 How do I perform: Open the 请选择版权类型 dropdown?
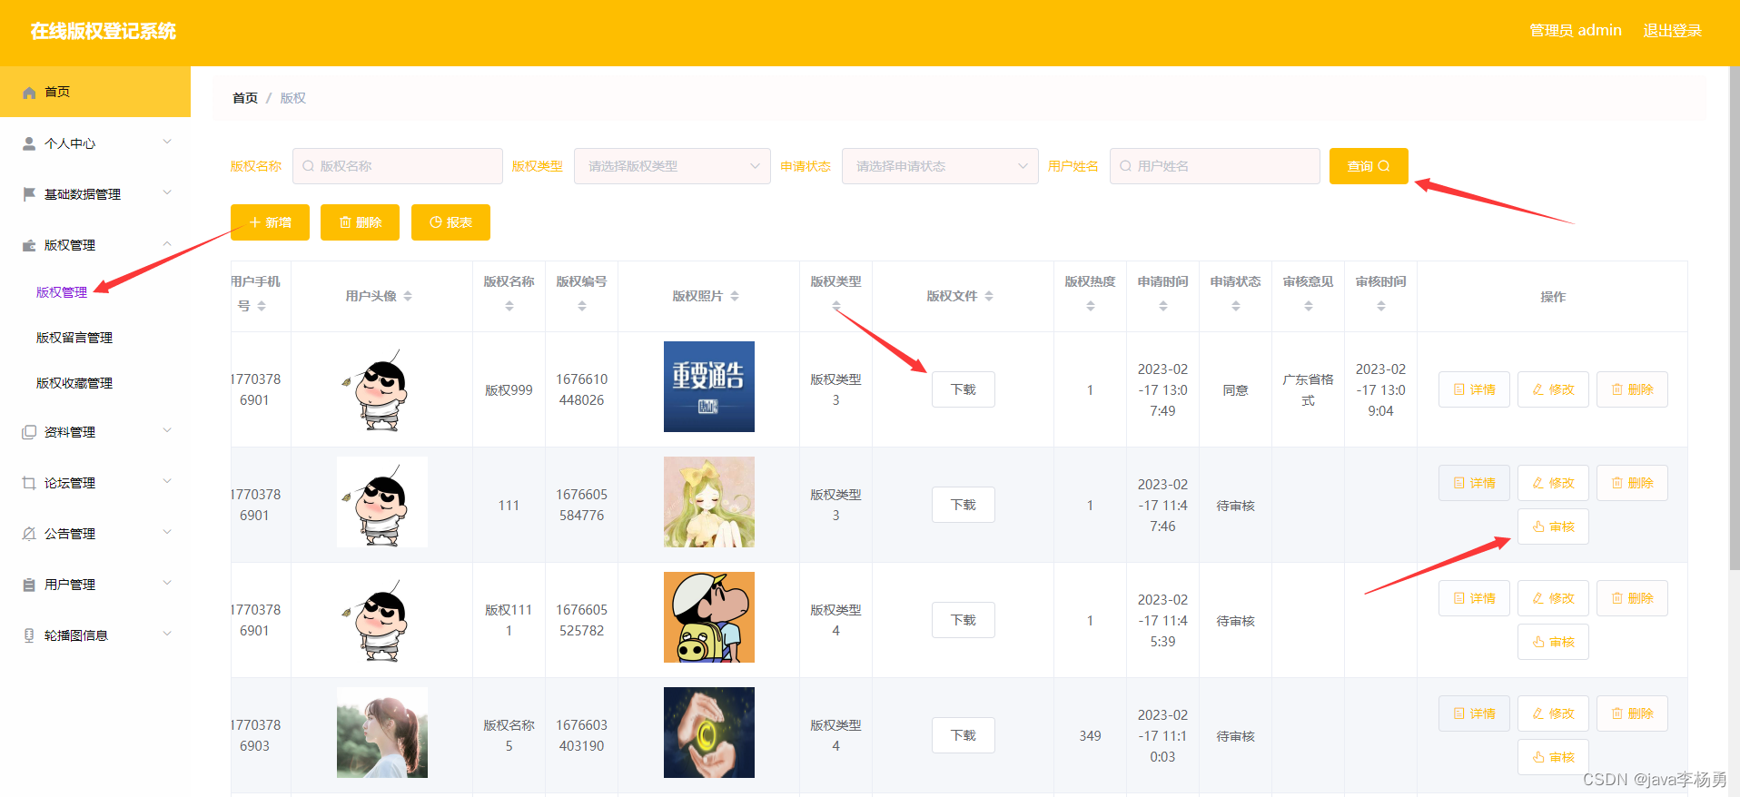672,166
